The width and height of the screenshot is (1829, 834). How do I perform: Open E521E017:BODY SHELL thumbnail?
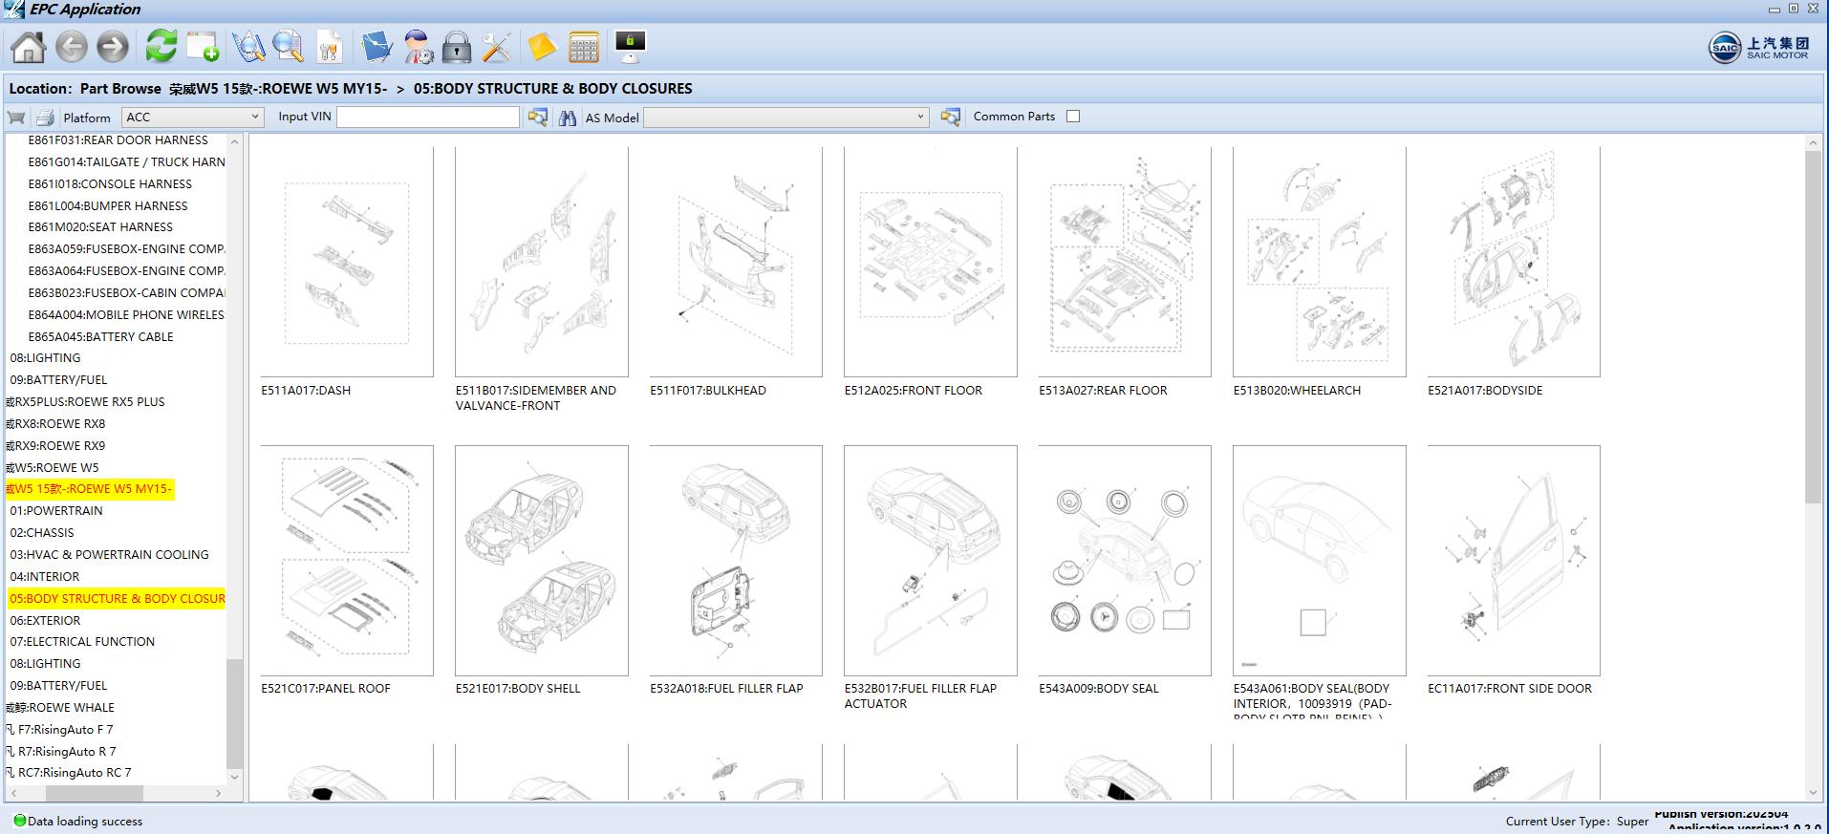[x=542, y=561]
